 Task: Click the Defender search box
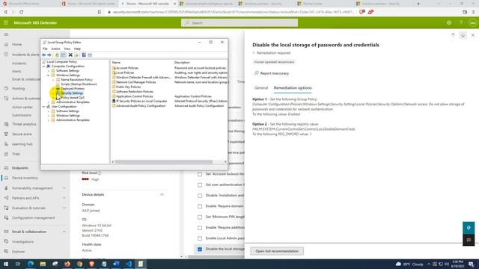[239, 23]
